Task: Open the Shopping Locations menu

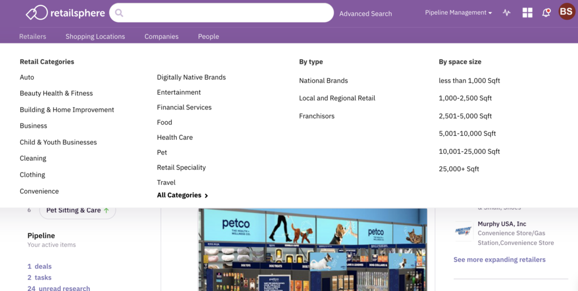Action: 95,37
